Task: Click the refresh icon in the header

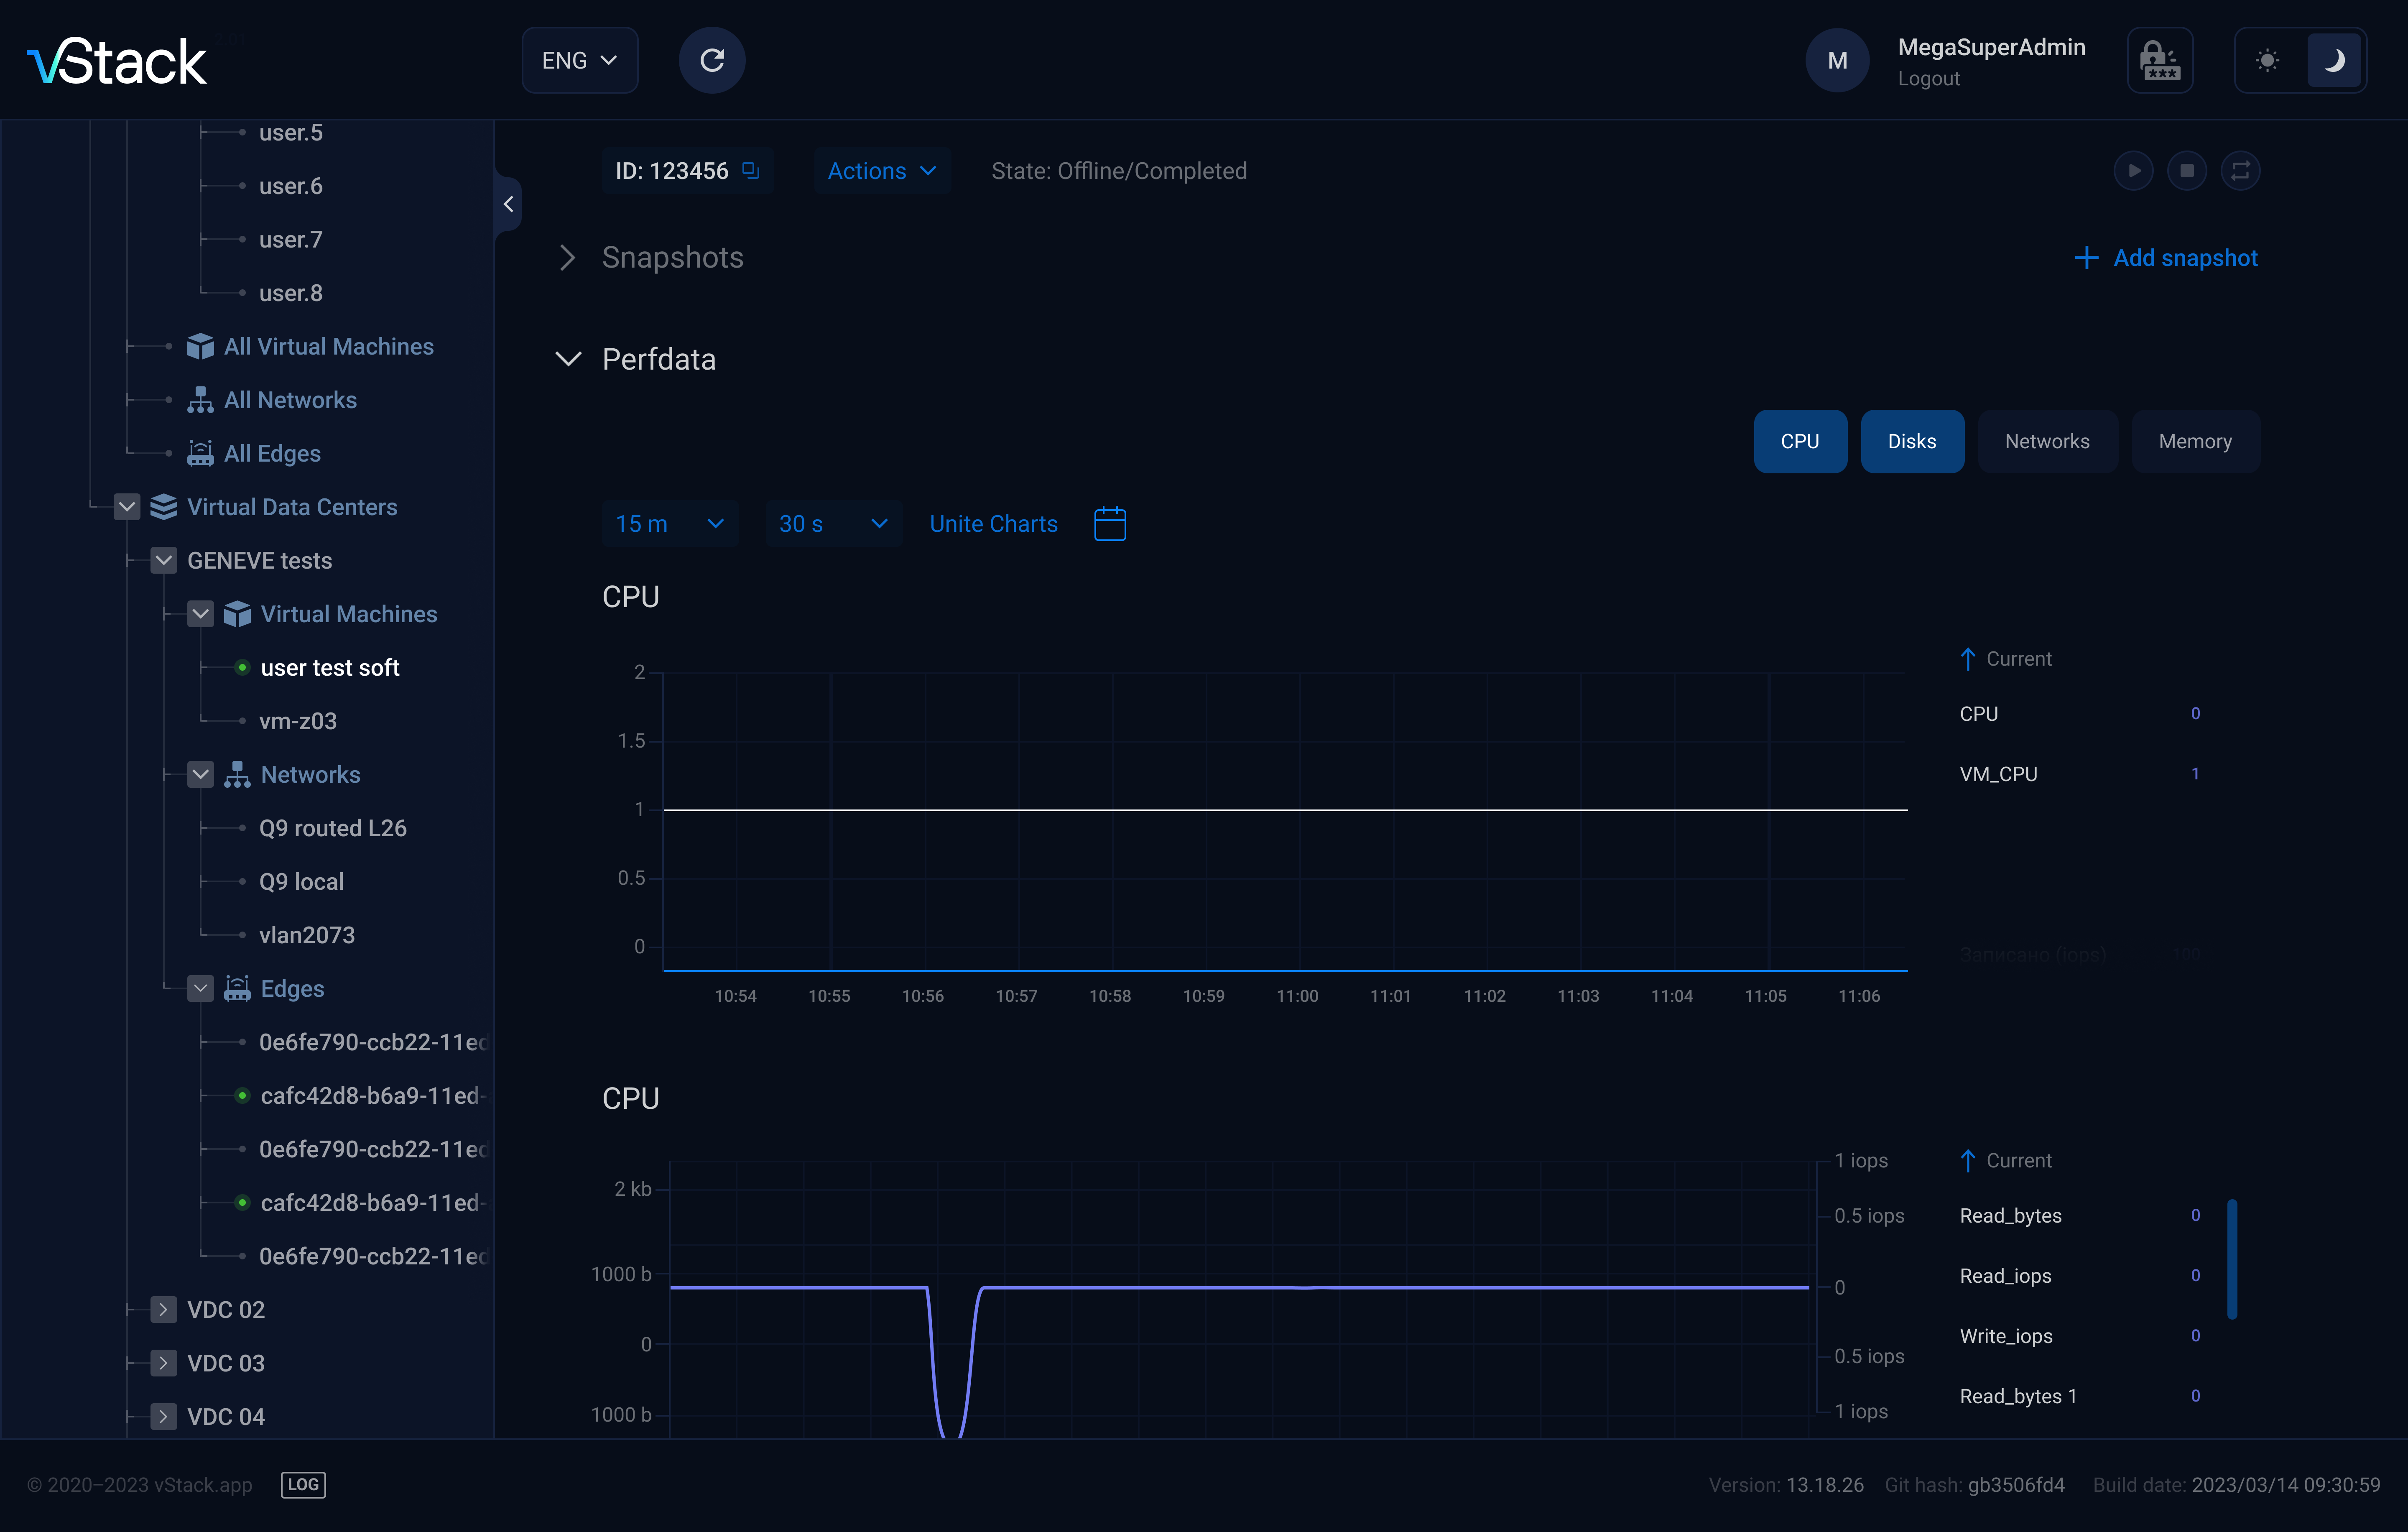Action: pyautogui.click(x=712, y=60)
